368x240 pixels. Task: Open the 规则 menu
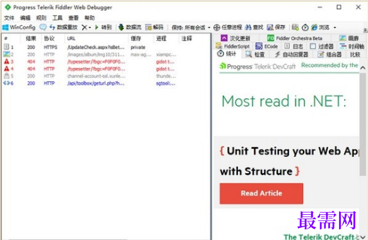41,18
